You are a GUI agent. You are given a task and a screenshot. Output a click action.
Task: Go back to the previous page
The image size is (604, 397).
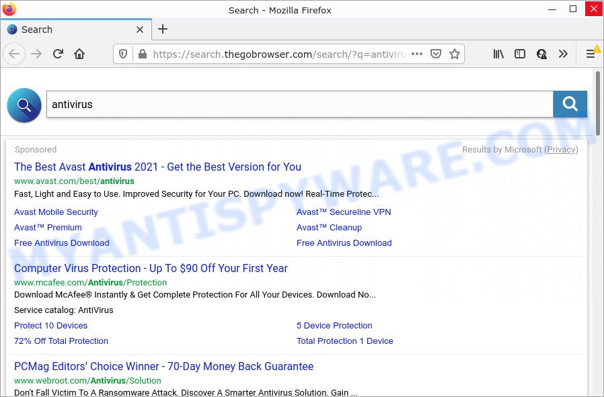point(14,54)
